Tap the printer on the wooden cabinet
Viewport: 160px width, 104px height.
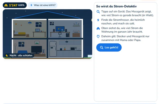76,32
